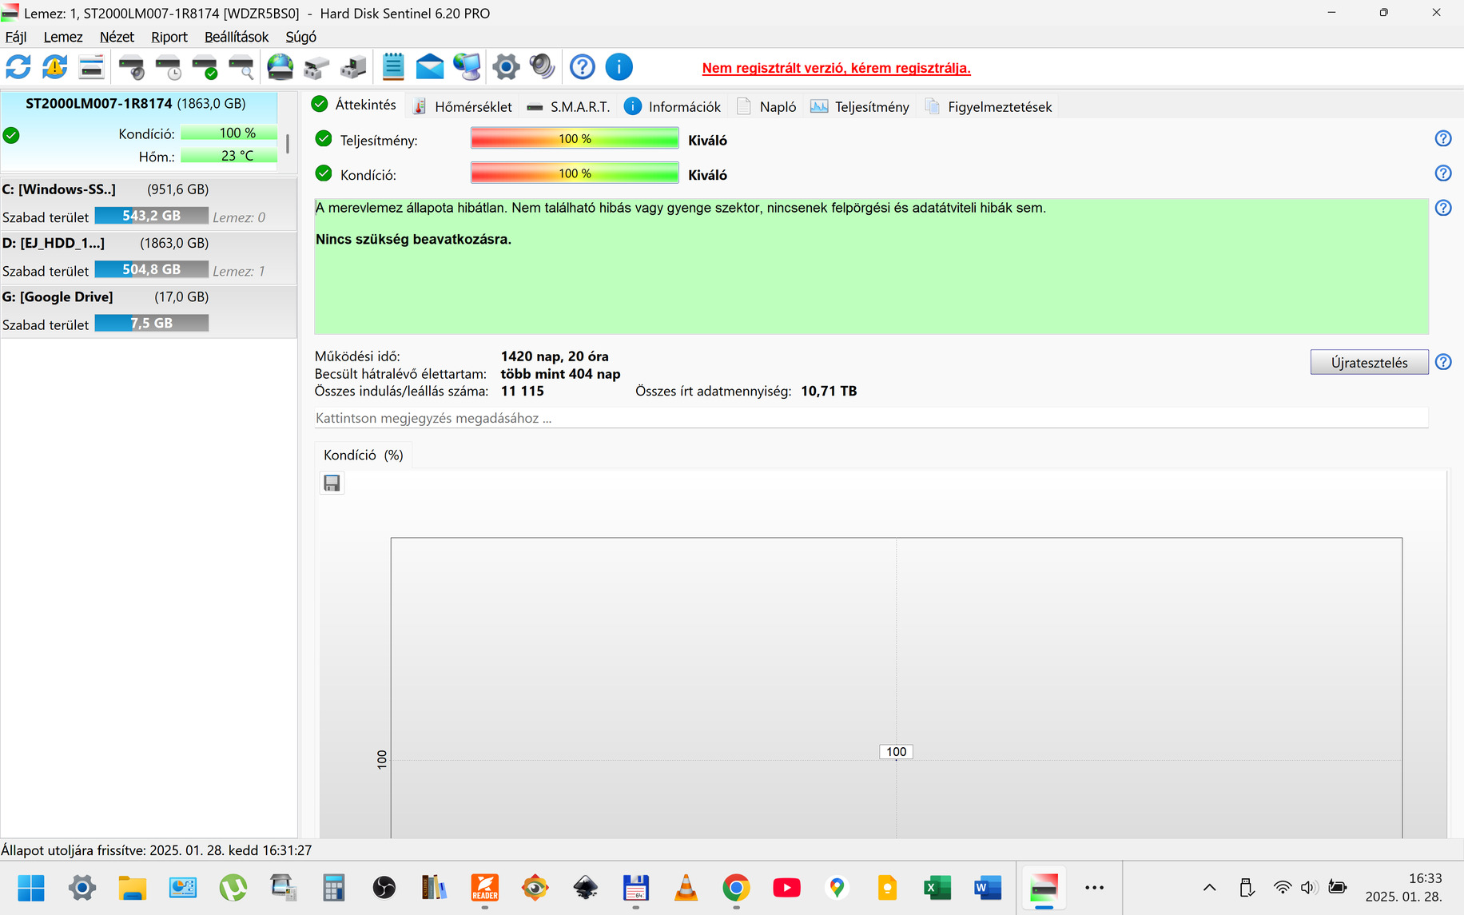Switch to the Figyelmeztetések tab

(x=989, y=106)
